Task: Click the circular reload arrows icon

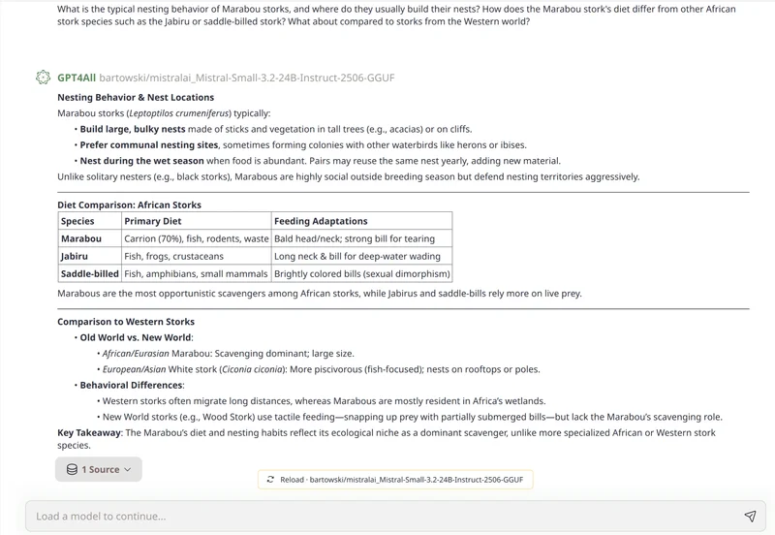Action: 270,479
